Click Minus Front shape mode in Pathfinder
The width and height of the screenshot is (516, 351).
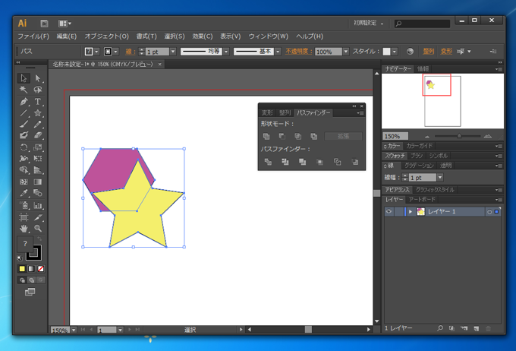(282, 136)
